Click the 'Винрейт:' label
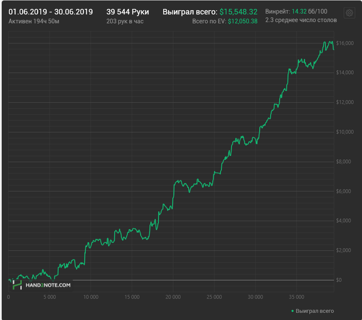The height and width of the screenshot is (320, 362). tap(278, 11)
